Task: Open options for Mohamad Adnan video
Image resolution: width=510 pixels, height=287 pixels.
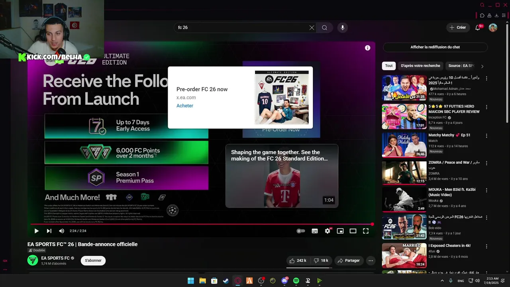Action: [486, 79]
